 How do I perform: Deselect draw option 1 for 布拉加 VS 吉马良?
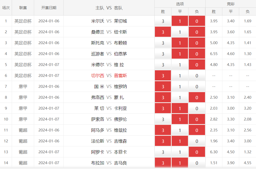(x=180, y=163)
